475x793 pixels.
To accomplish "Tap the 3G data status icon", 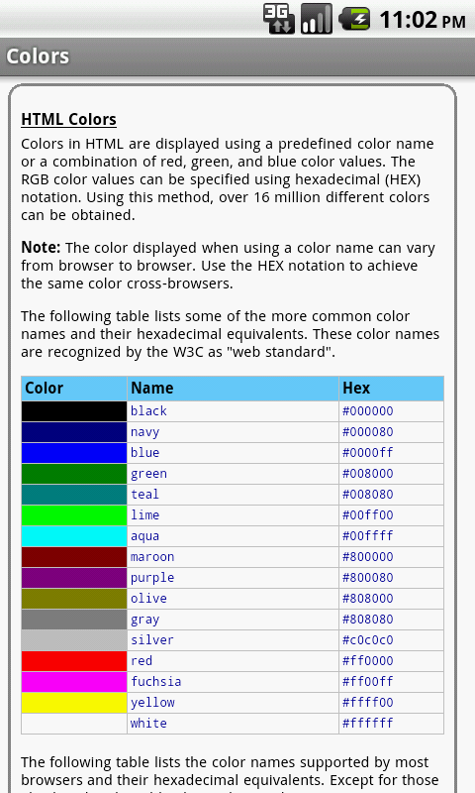I will coord(279,19).
